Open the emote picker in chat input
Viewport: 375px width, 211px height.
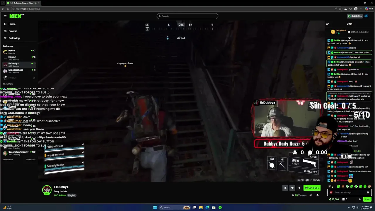point(368,193)
